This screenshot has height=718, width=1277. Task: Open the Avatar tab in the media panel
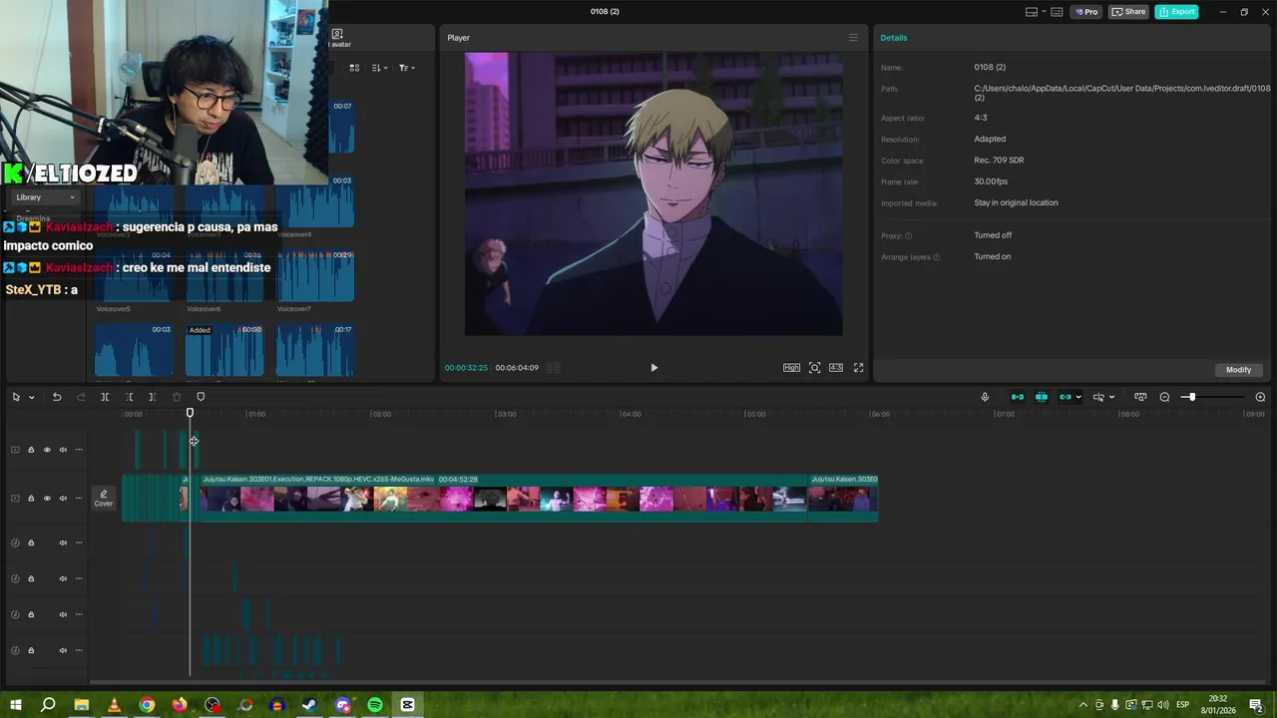tap(338, 38)
